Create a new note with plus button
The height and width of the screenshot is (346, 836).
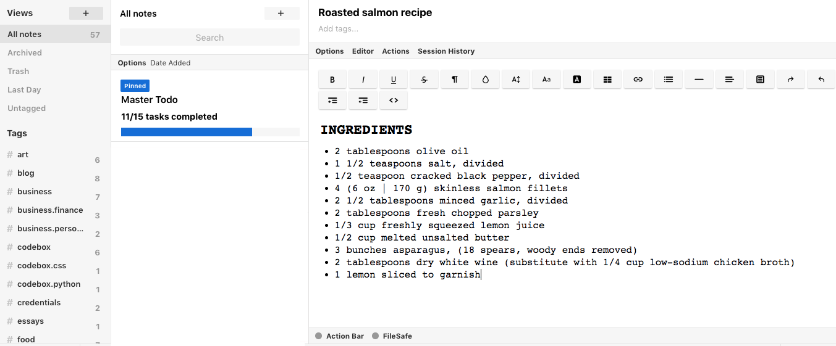click(281, 14)
